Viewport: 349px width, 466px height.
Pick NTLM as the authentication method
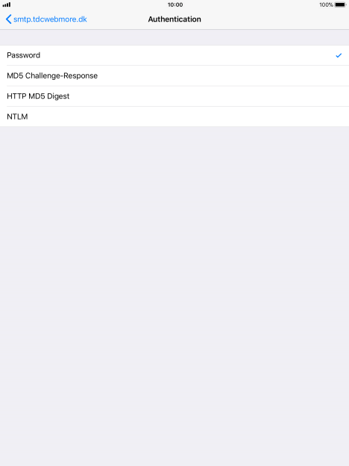coord(174,116)
